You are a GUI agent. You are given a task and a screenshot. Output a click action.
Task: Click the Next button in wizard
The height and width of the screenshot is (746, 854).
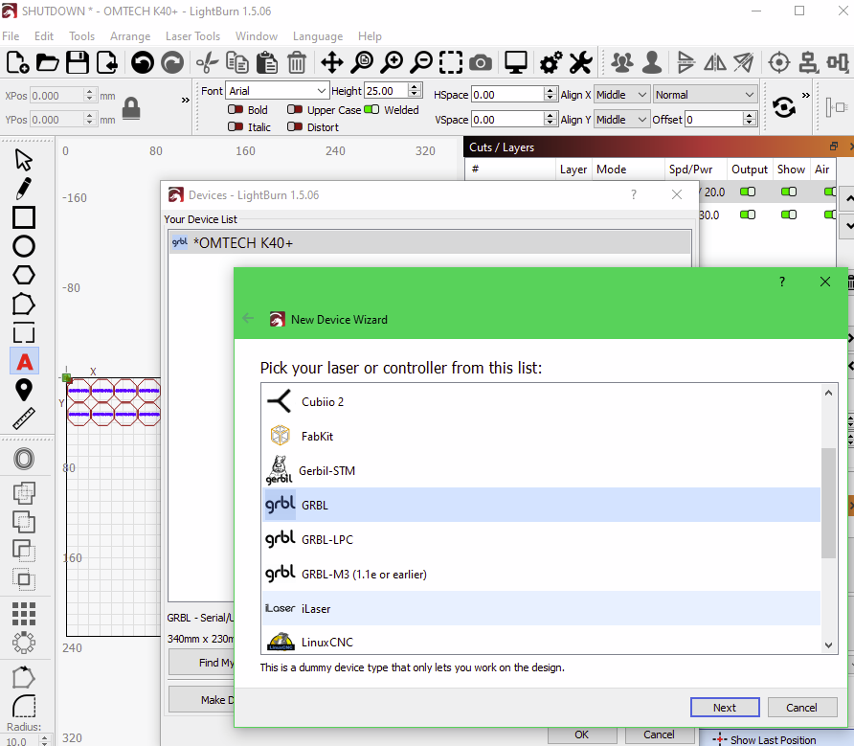[x=725, y=708]
